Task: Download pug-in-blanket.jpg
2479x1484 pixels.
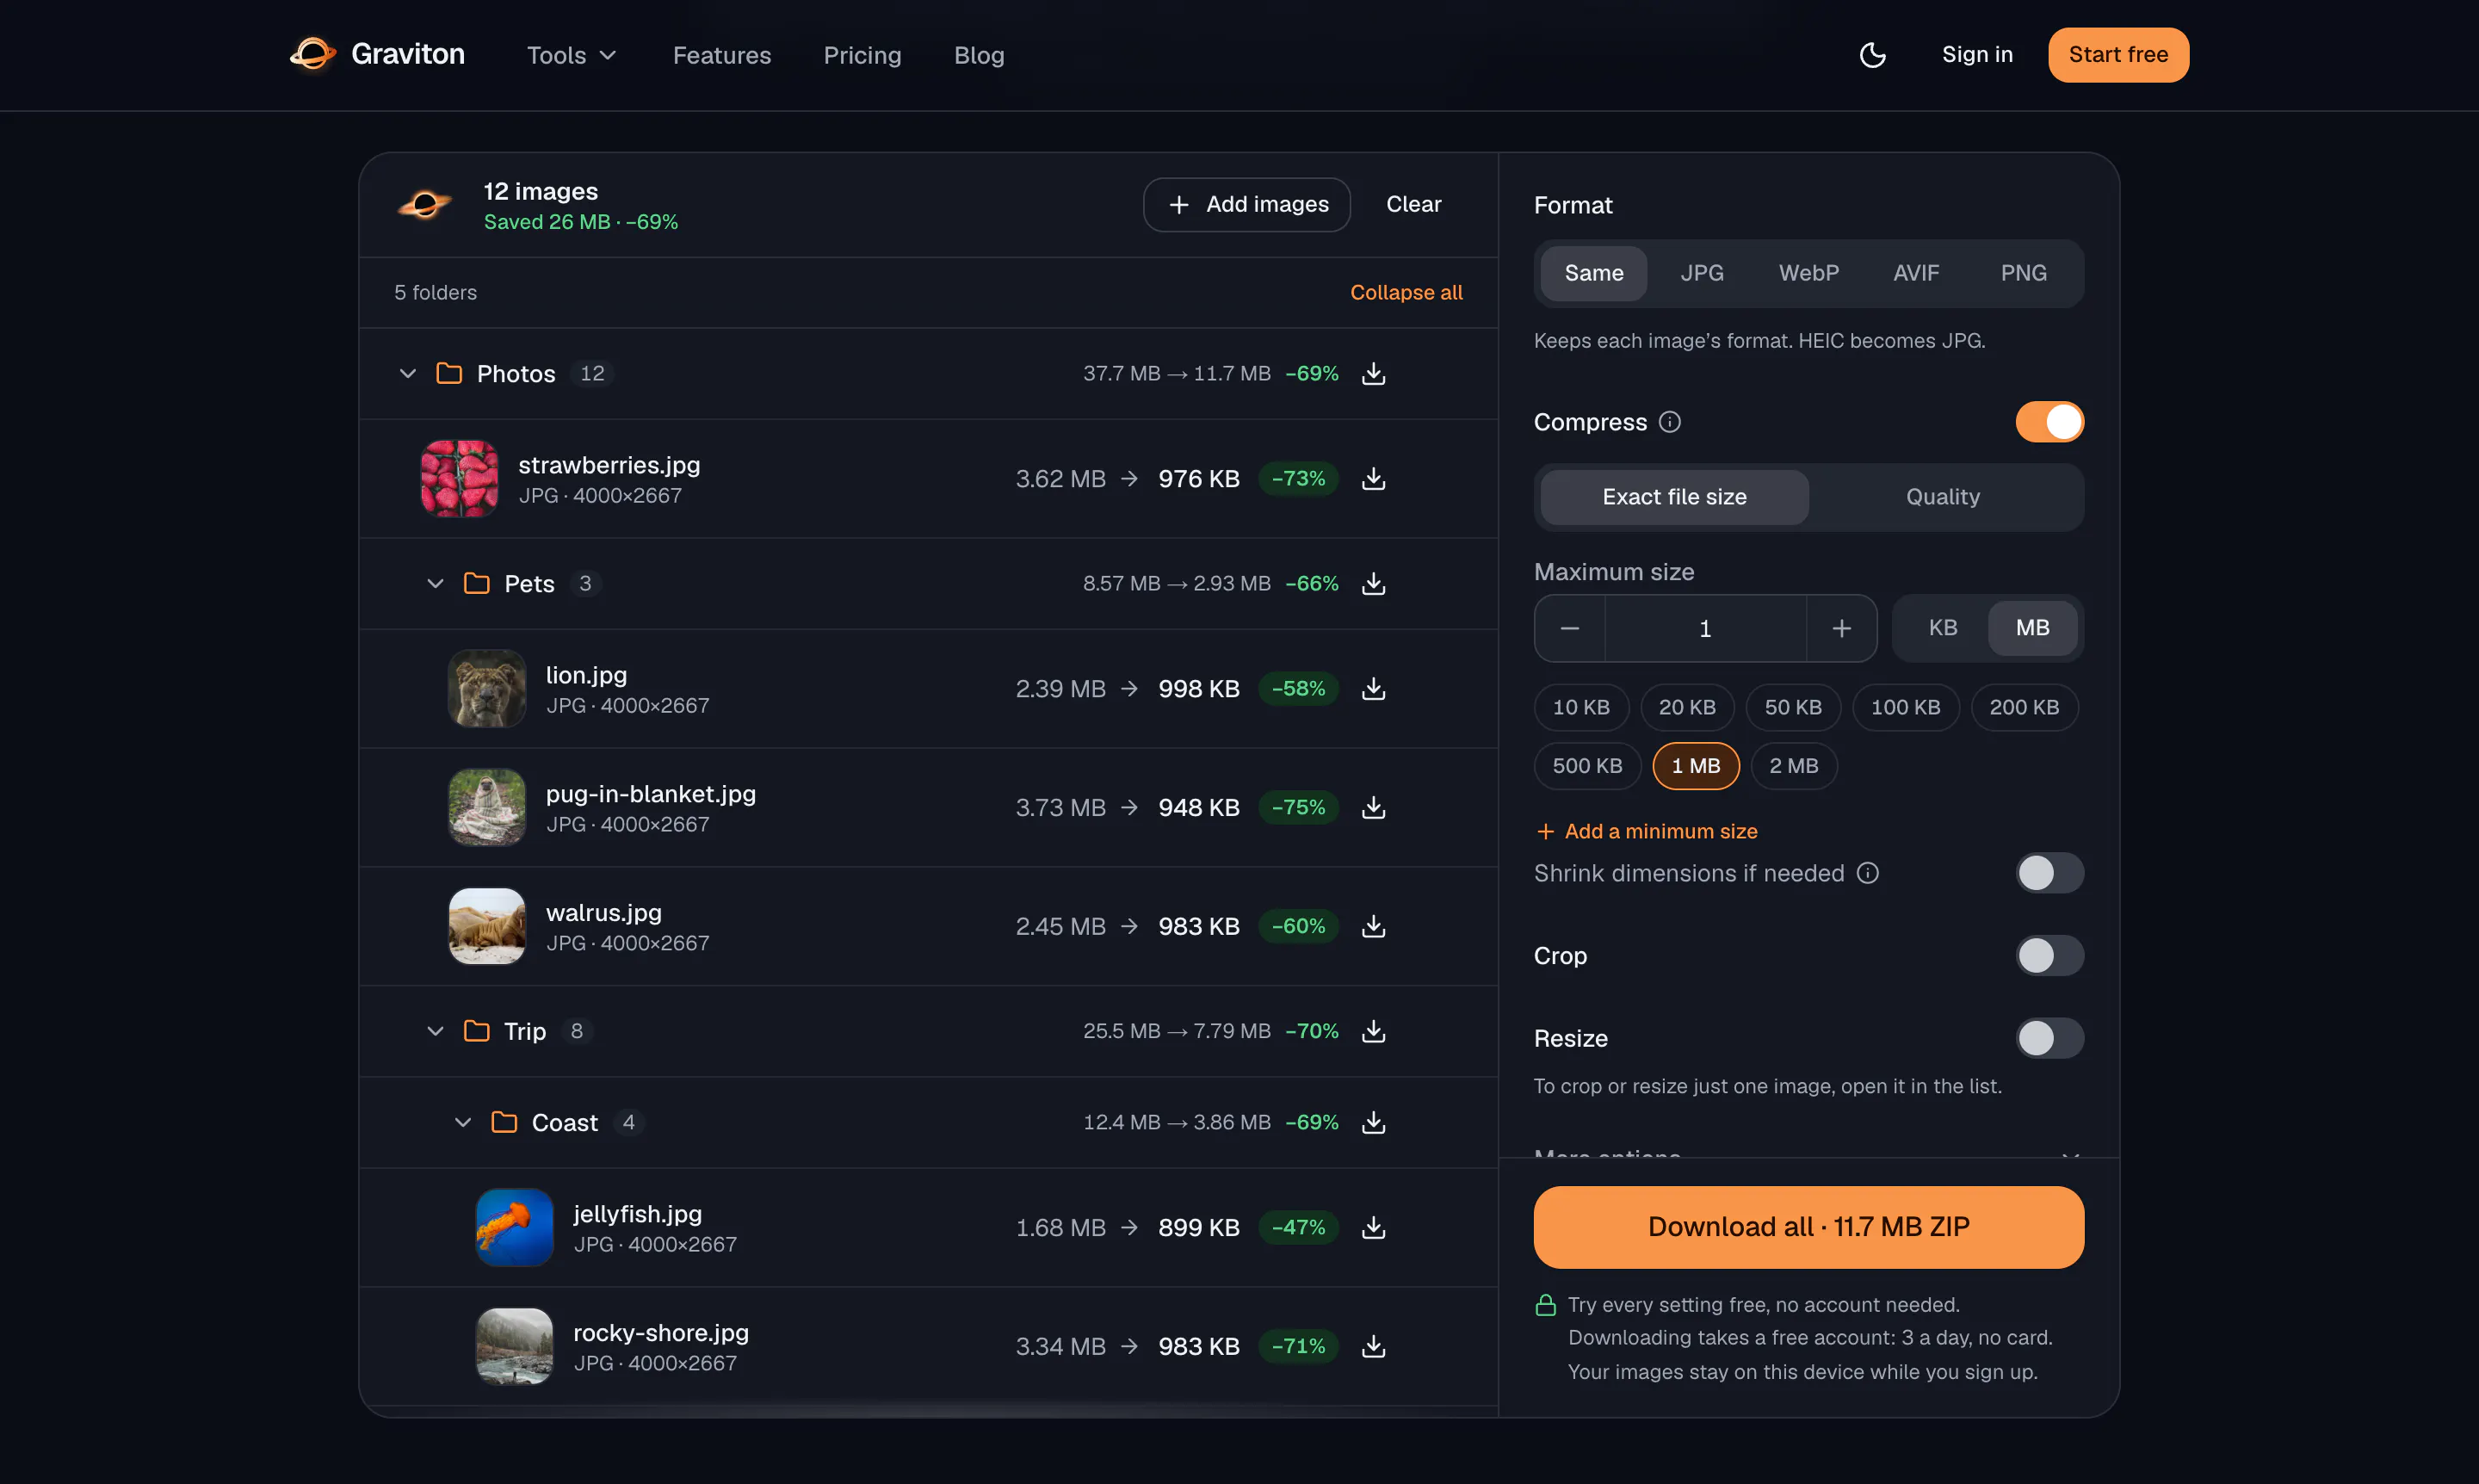Action: click(x=1374, y=807)
